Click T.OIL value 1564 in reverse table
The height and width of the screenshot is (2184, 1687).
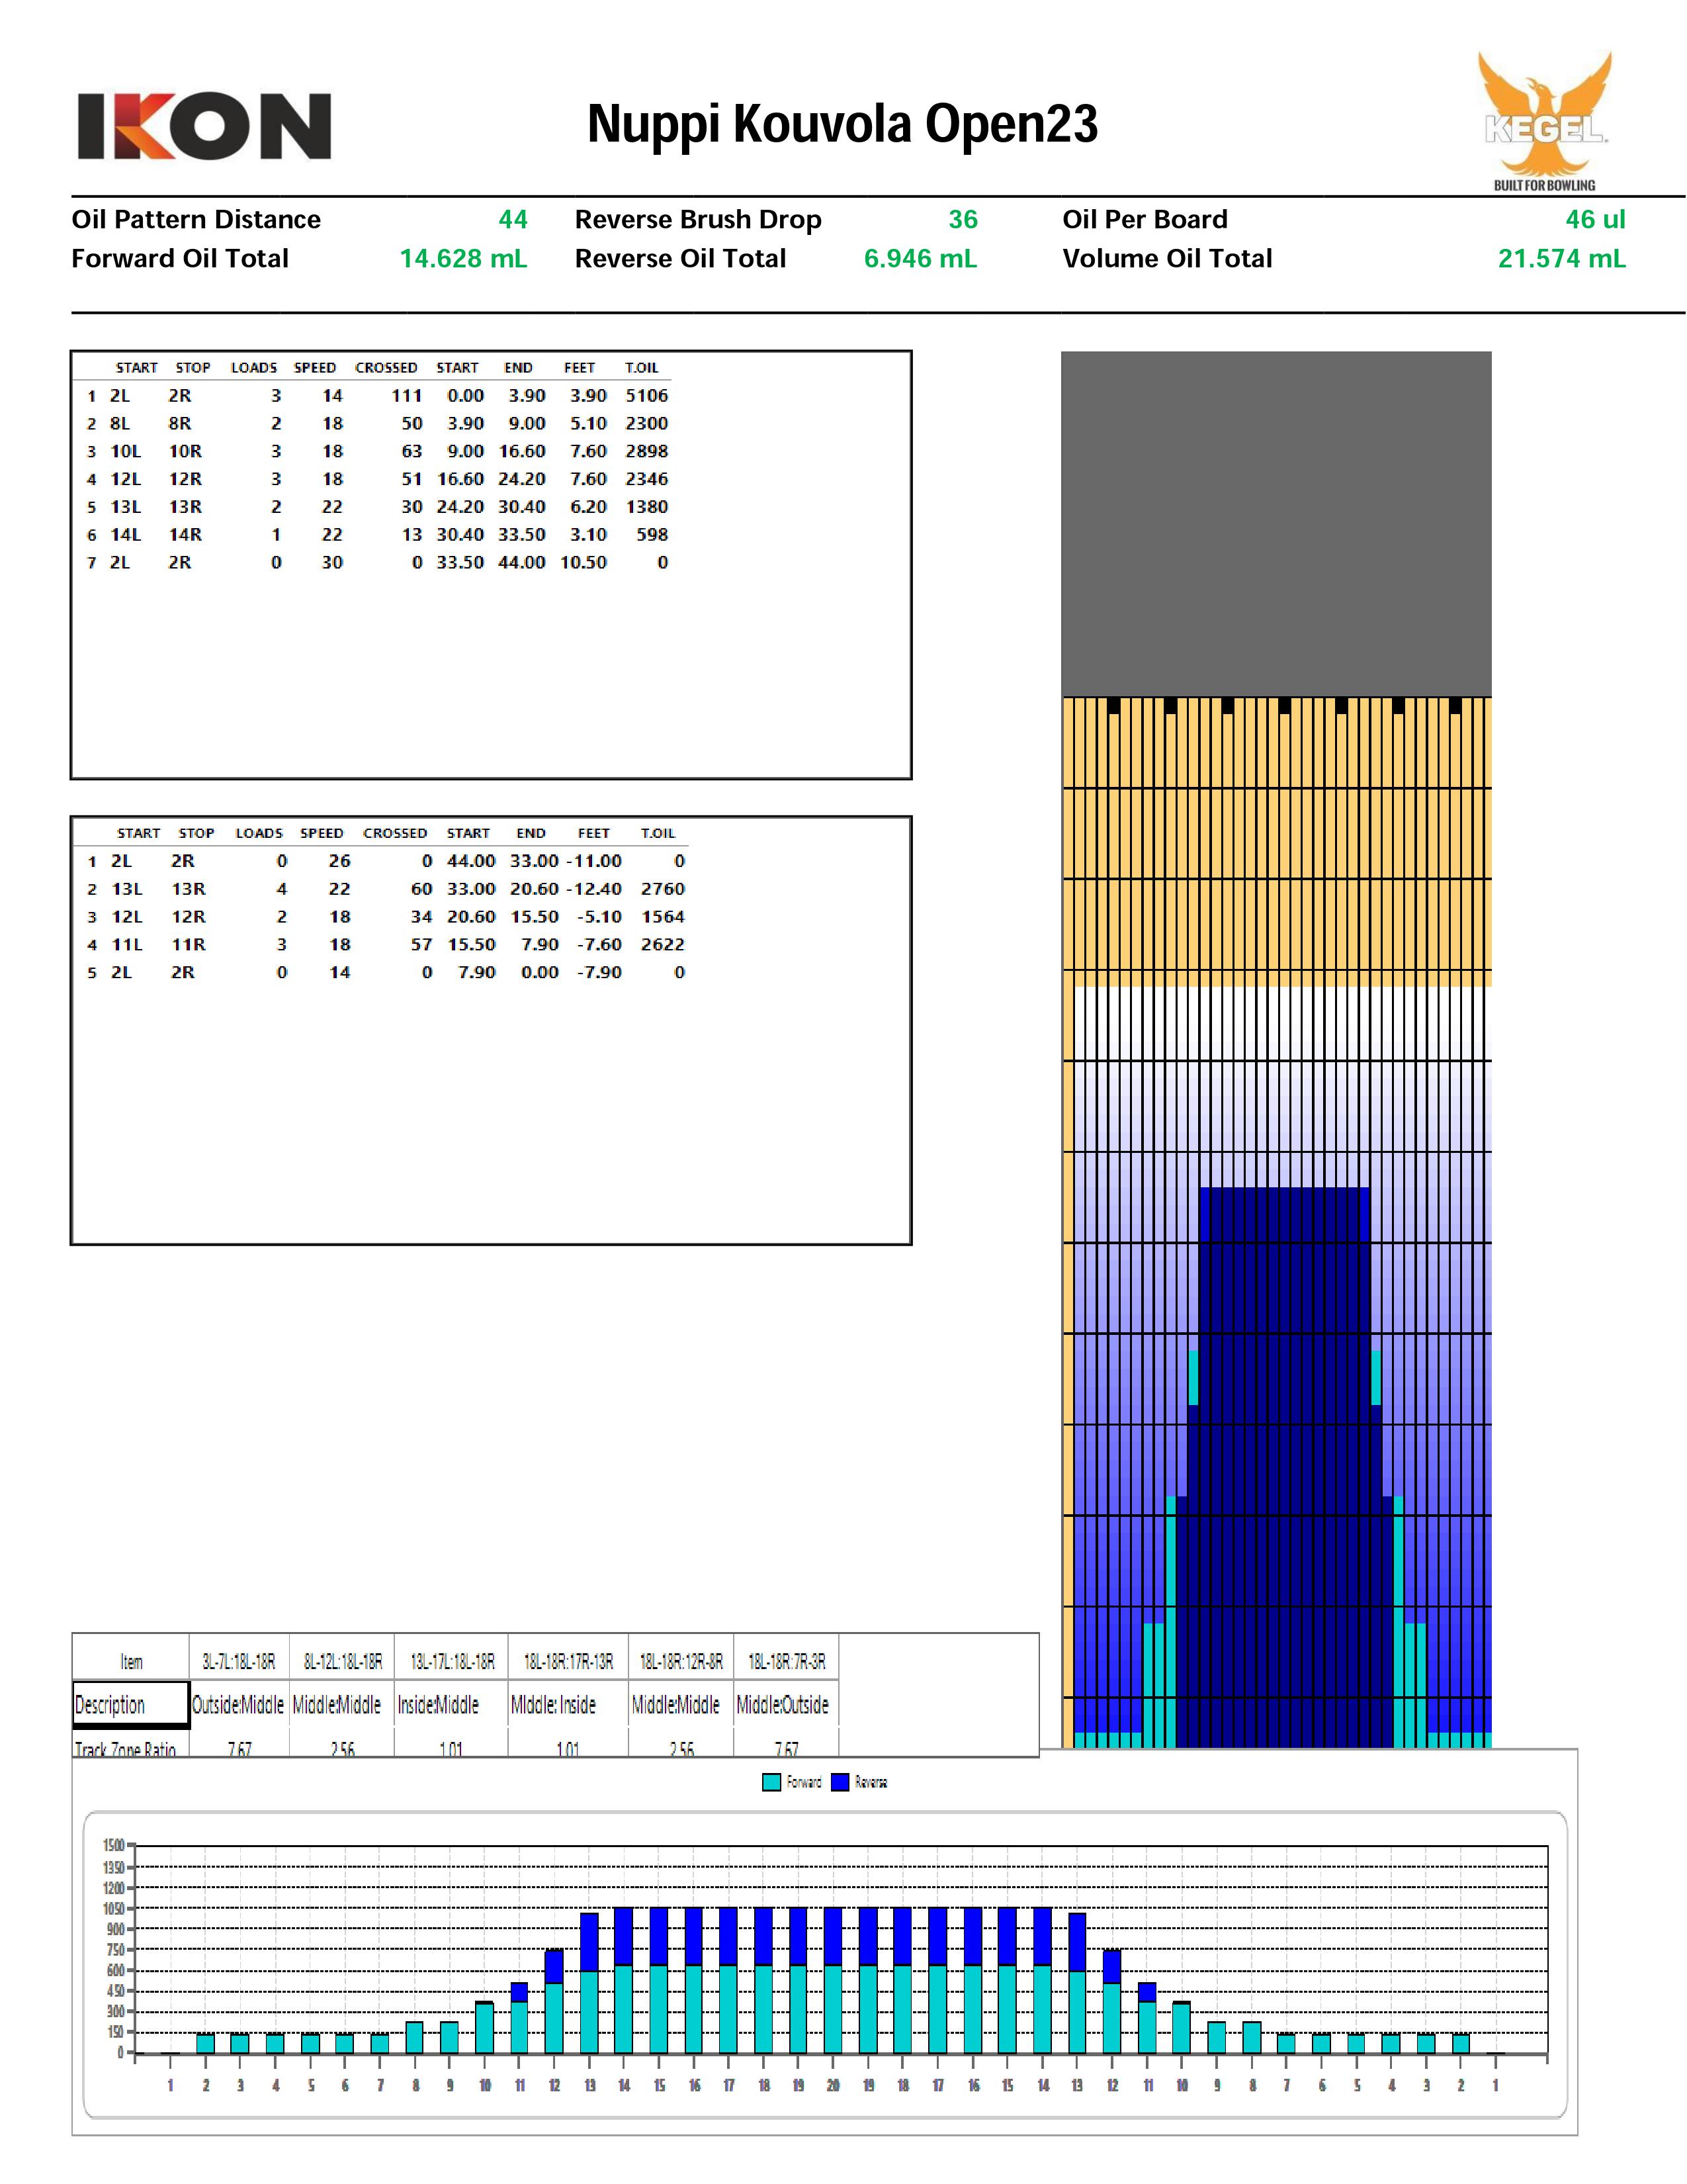pyautogui.click(x=663, y=917)
